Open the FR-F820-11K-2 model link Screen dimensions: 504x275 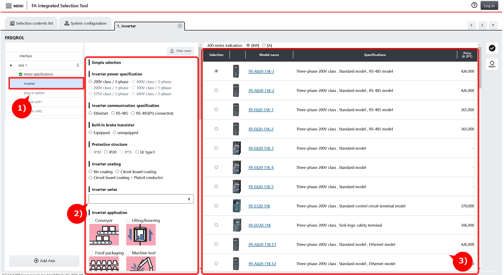pyautogui.click(x=261, y=129)
